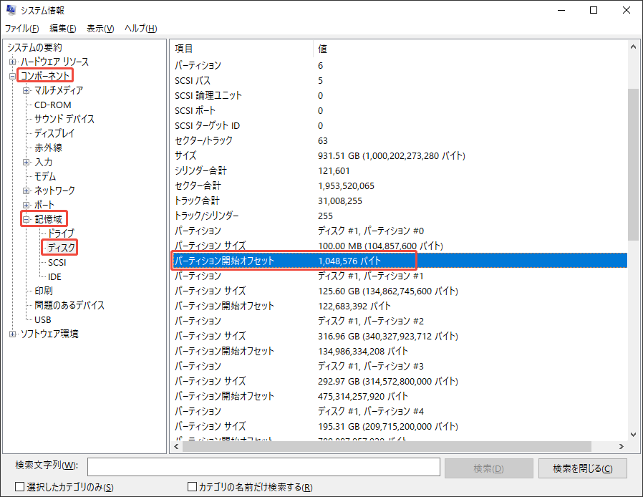643x497 pixels.
Task: Open the 表示(V) menu
Action: click(x=100, y=29)
